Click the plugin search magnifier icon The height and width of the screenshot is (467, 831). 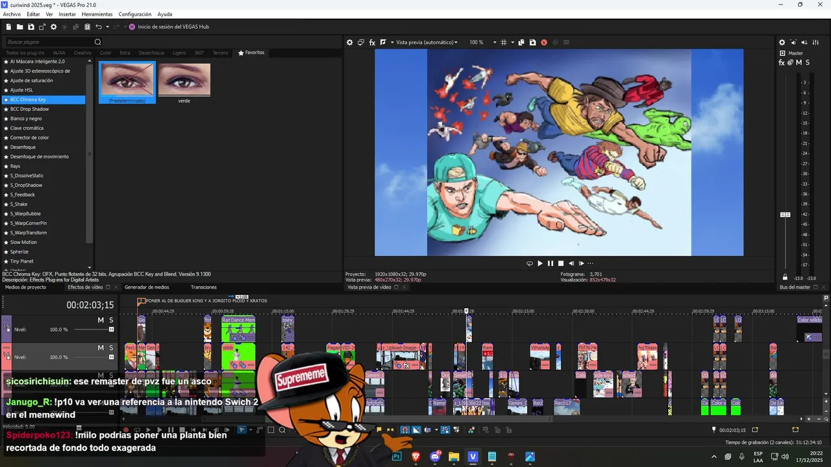click(x=98, y=42)
